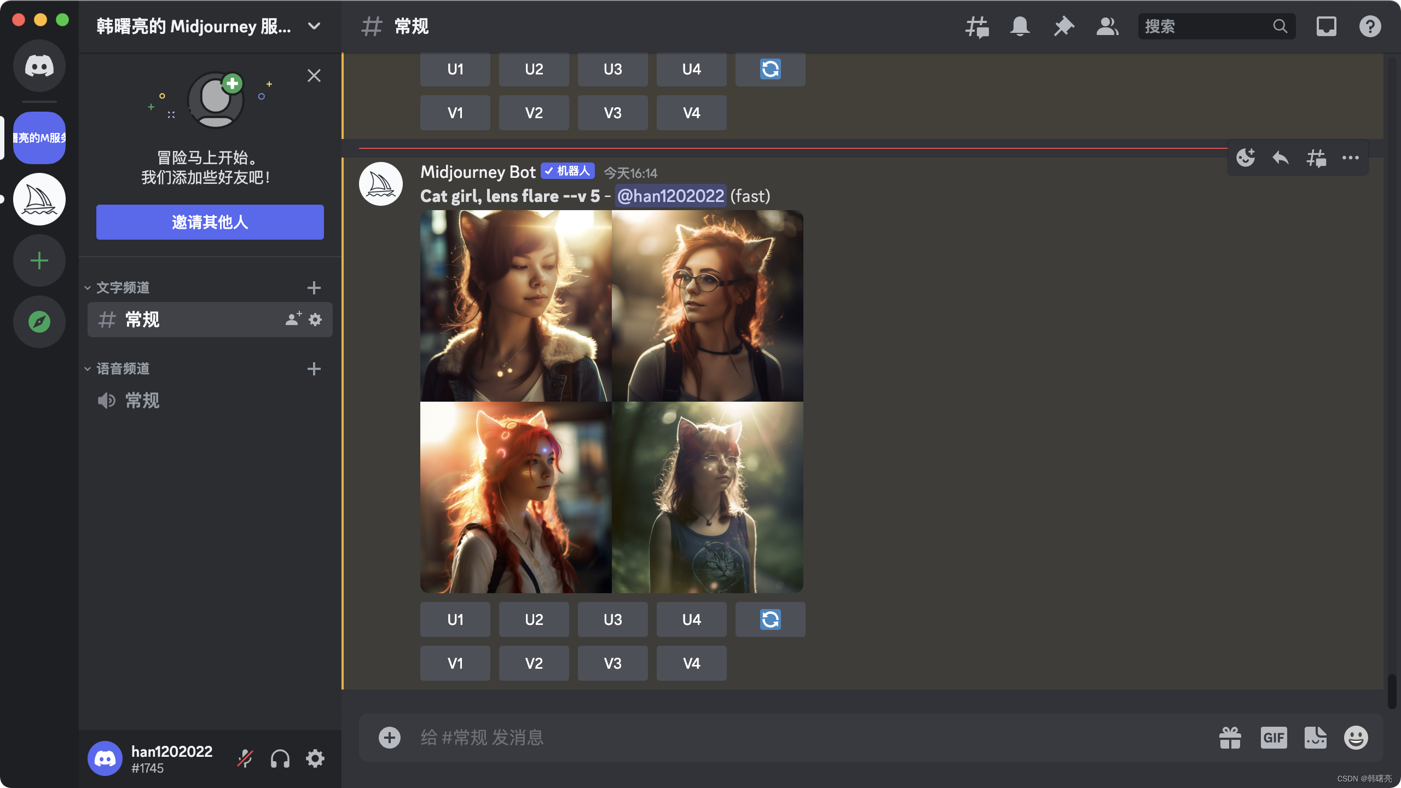Click the add reaction emoji icon
Viewport: 1401px width, 788px height.
1246,158
